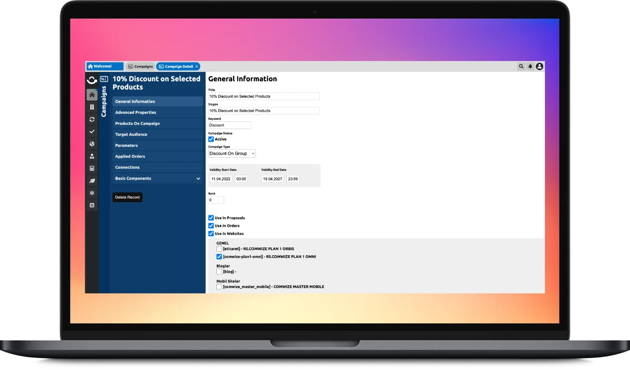Open notifications with the bell icon
630x370 pixels.
point(530,66)
